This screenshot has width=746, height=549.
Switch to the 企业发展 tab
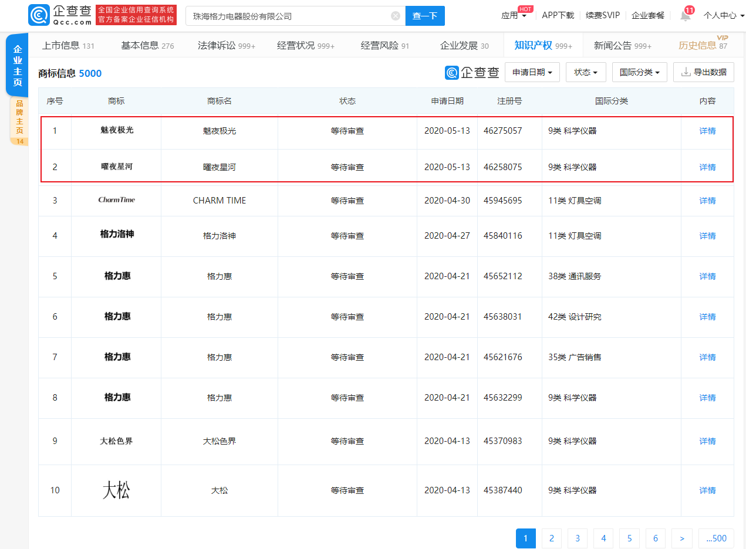click(x=464, y=45)
